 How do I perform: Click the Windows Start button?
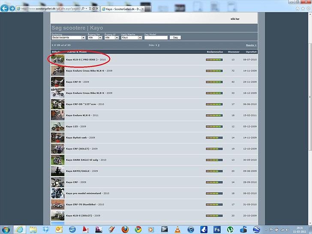tap(5, 229)
